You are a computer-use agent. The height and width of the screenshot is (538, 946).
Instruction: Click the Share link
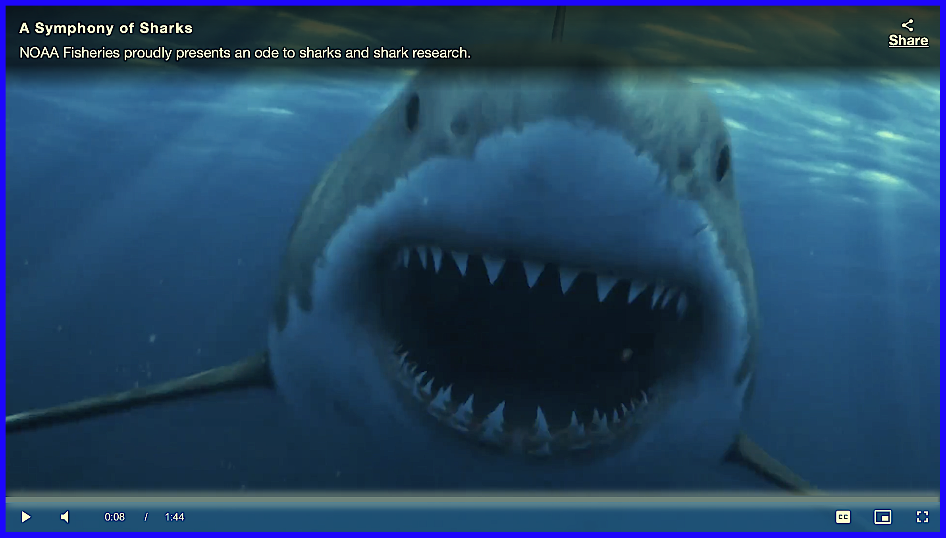tap(908, 40)
